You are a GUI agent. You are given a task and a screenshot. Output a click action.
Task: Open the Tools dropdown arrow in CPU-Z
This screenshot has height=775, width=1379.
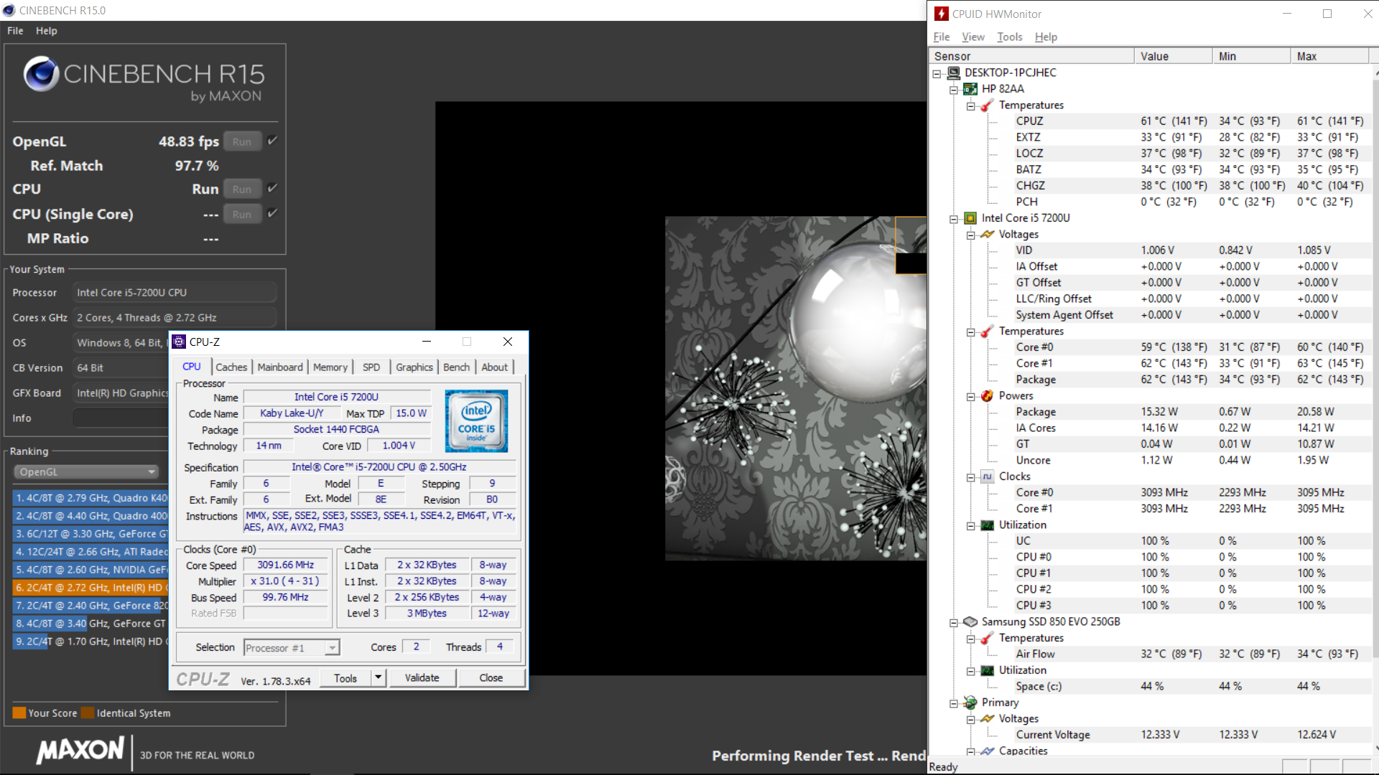tap(379, 677)
